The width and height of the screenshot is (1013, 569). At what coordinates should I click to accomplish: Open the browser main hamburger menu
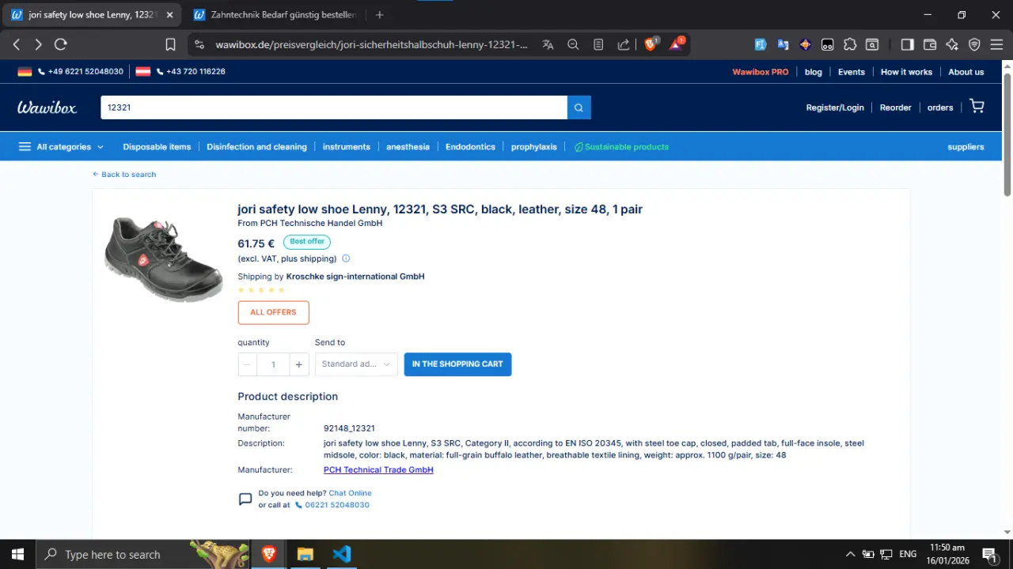(x=996, y=45)
